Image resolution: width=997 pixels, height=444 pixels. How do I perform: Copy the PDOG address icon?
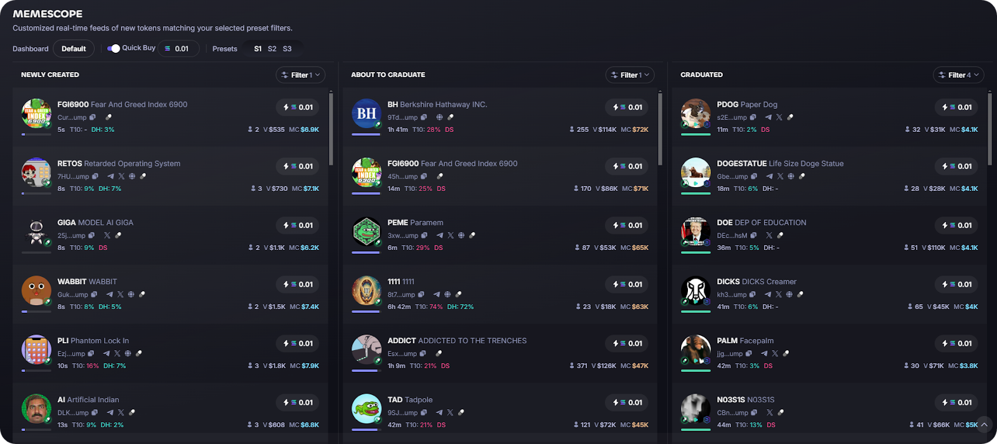(x=753, y=118)
